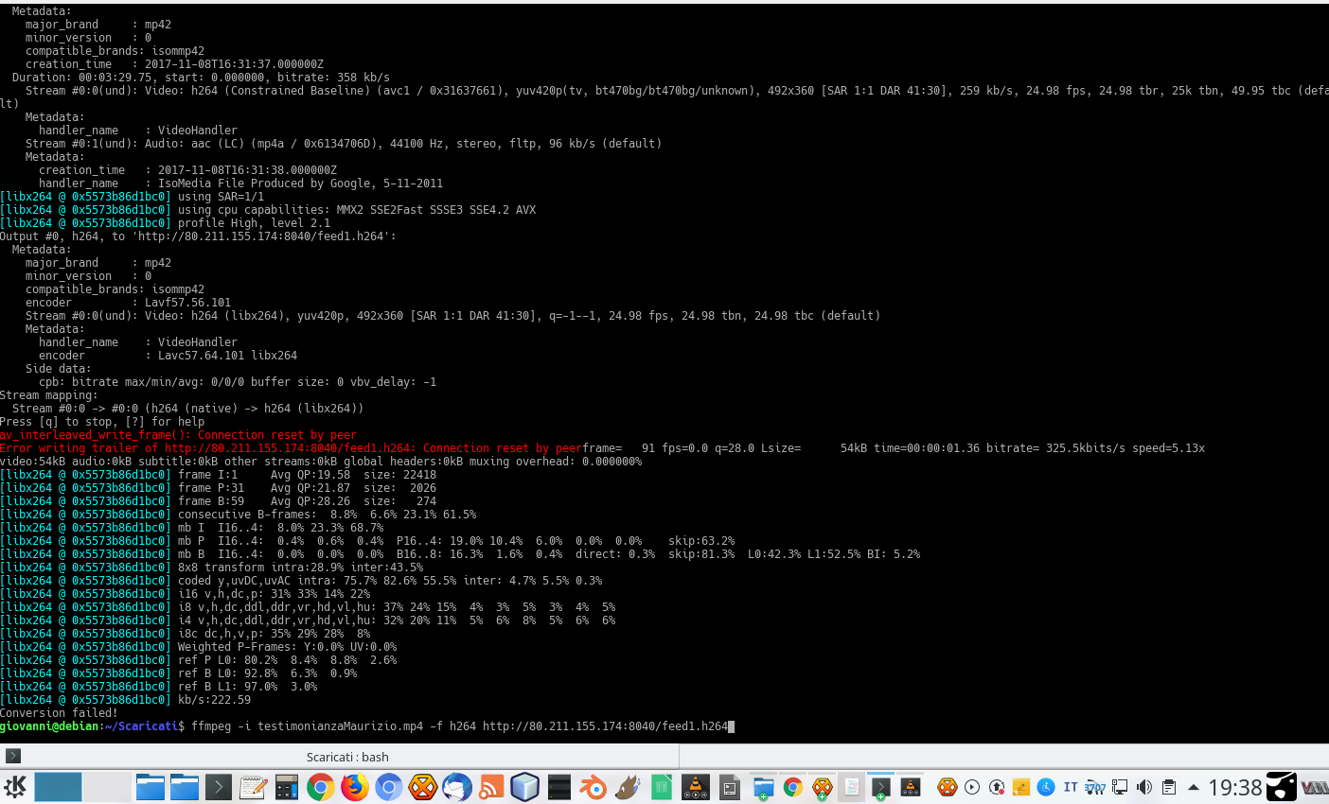1329x804 pixels.
Task: Open the 19:38 clock calendar
Action: (1235, 787)
